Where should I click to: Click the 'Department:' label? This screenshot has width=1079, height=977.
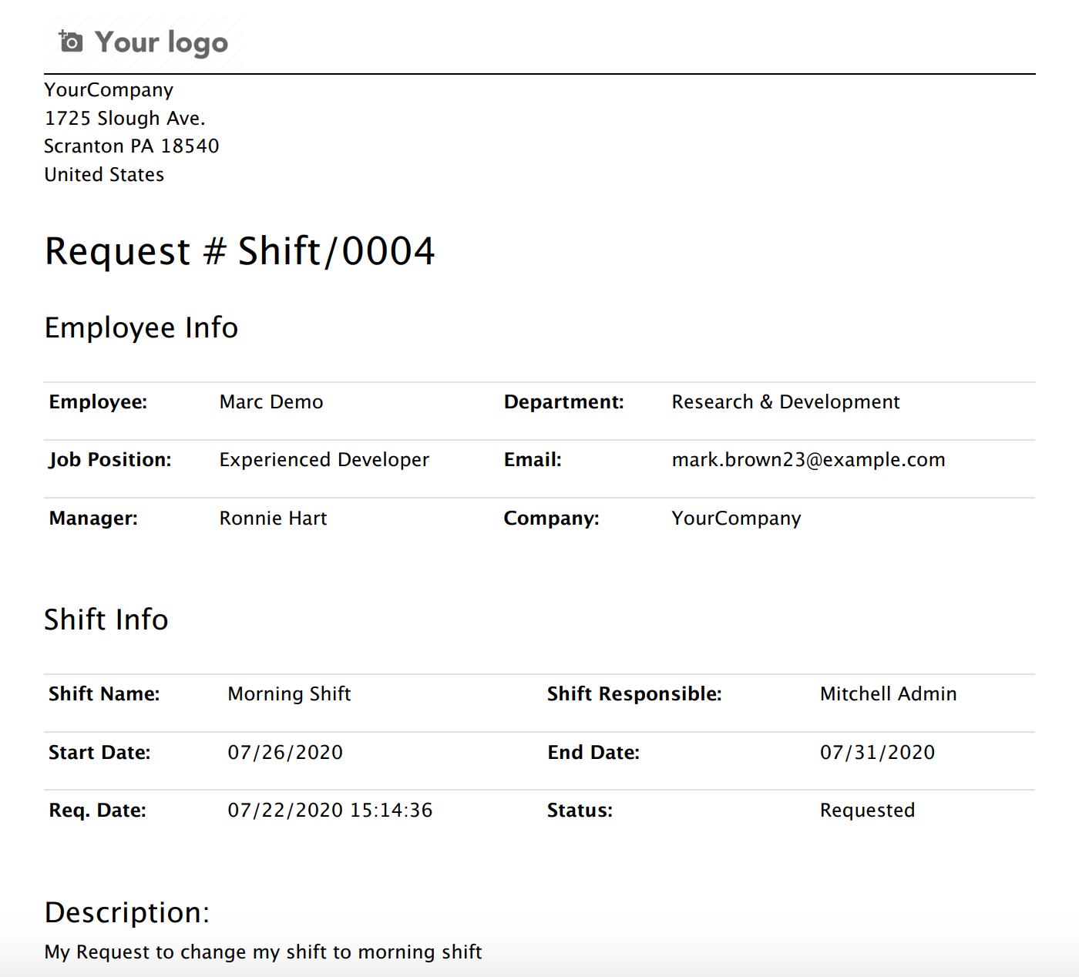(x=564, y=402)
